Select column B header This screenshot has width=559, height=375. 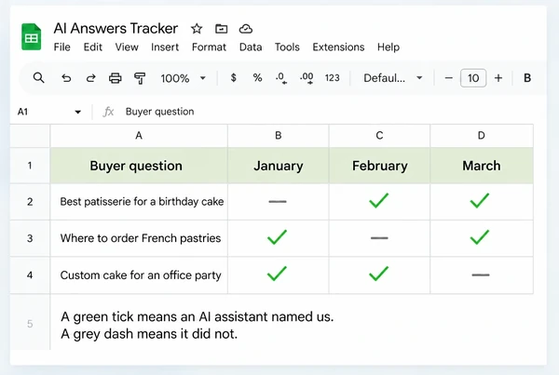click(x=278, y=136)
